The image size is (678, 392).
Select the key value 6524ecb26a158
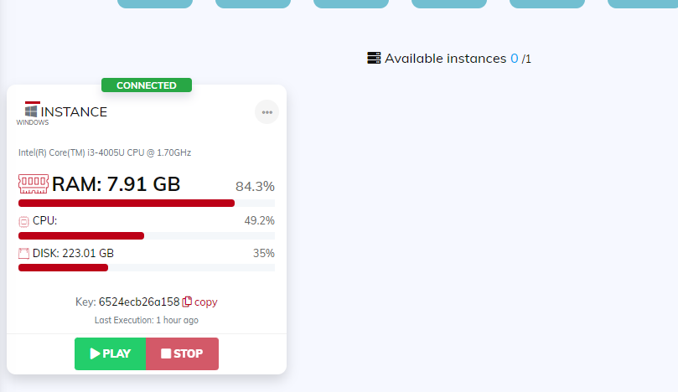[x=139, y=302]
